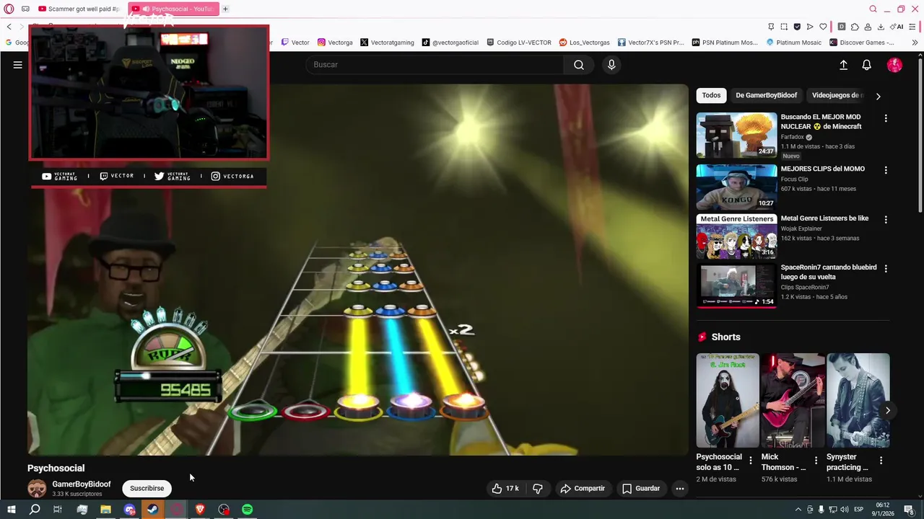This screenshot has width=924, height=519.
Task: Open options for MEJORES CLIPS del MOMO video
Action: click(886, 170)
